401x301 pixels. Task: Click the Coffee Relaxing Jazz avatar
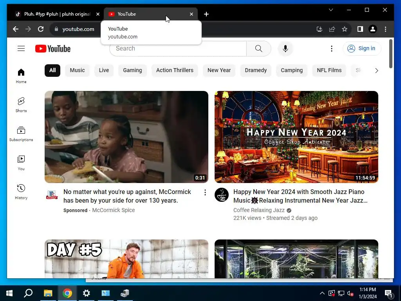(222, 195)
